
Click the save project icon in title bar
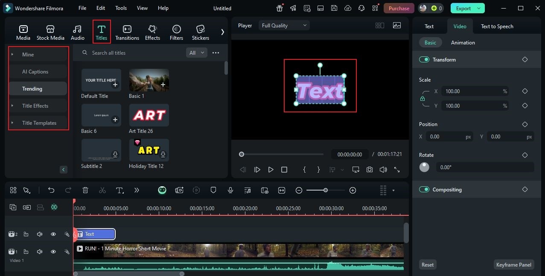click(x=334, y=8)
